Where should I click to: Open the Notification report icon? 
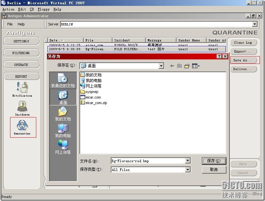22,89
